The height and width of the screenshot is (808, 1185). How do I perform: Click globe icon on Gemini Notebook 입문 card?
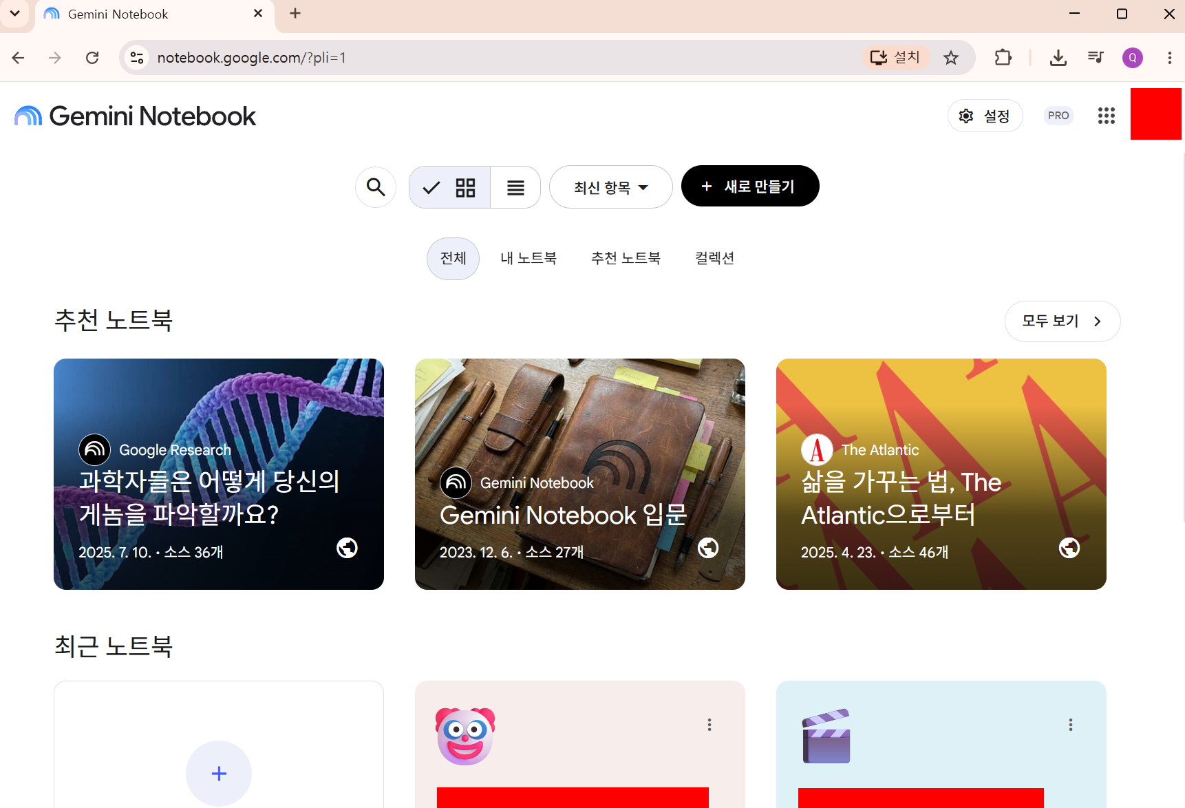tap(708, 548)
